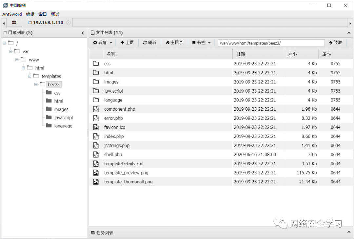This screenshot has width=354, height=239.
Task: Click the grid view icon in the tab bar
Action: 14,22
